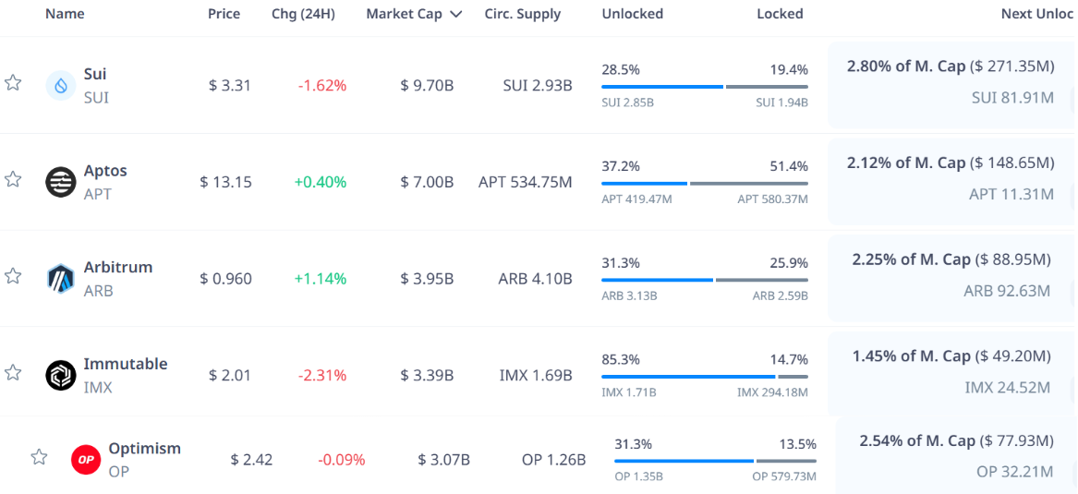Click the Immutable coin logo icon

(61, 375)
